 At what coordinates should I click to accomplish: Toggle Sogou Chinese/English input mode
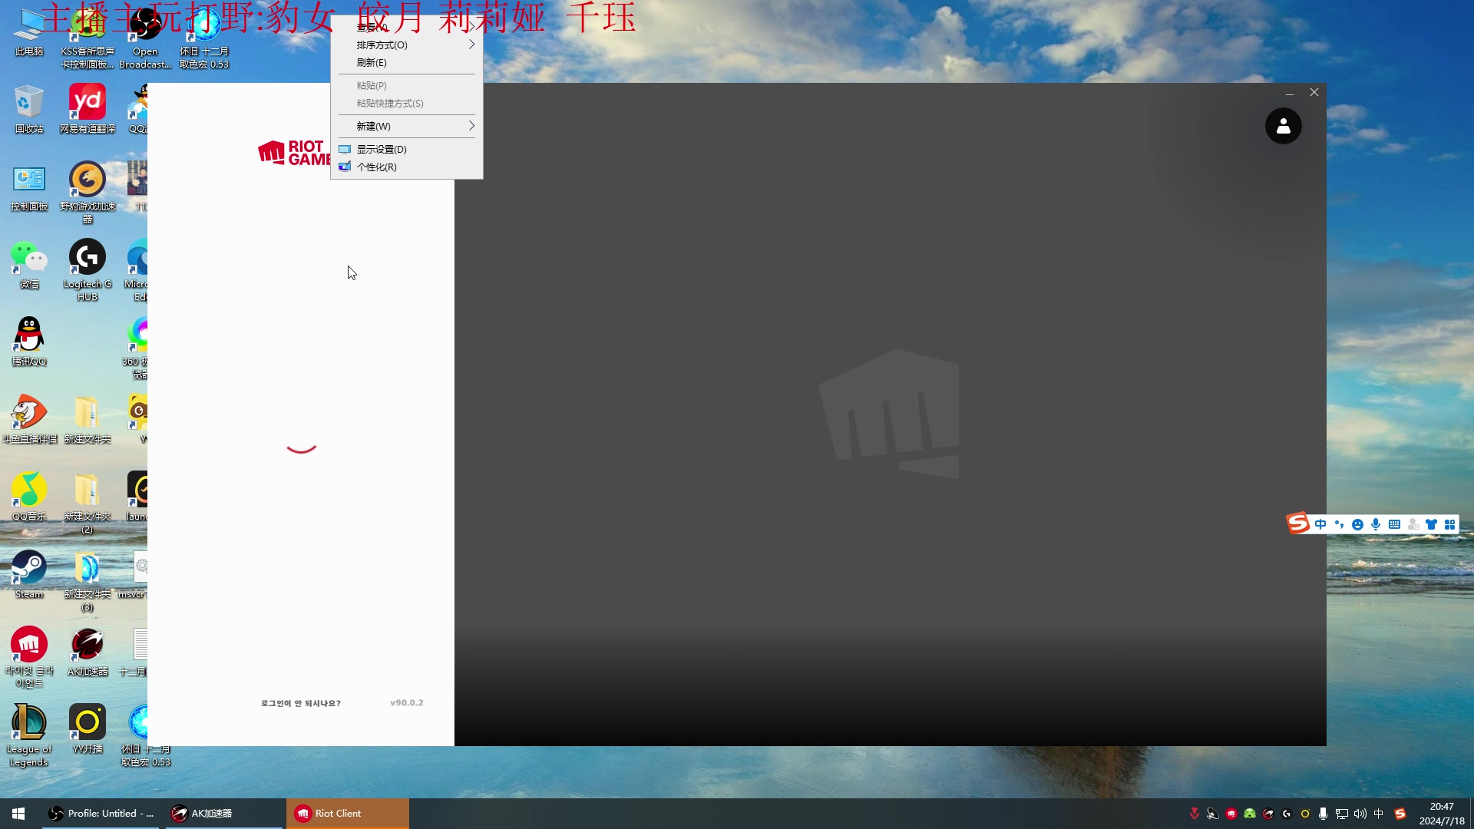click(x=1320, y=525)
